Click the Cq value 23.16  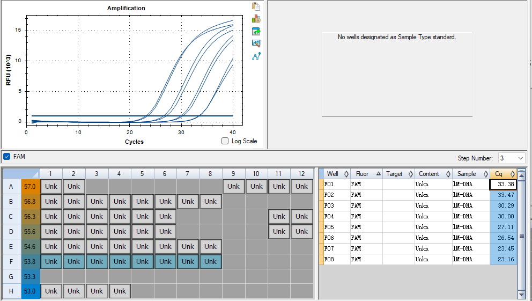coord(504,259)
